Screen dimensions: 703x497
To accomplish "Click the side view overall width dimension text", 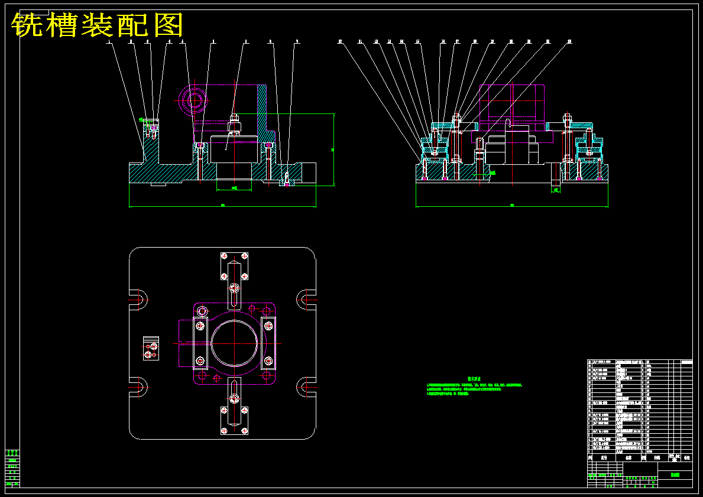I will click(x=512, y=205).
